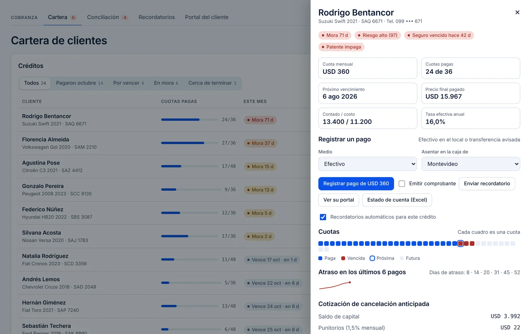Open the Recordatorios tab
This screenshot has height=334, width=528.
pos(157,17)
